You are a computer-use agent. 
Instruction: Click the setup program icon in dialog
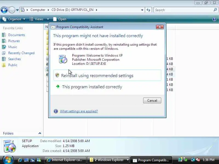click(63, 59)
